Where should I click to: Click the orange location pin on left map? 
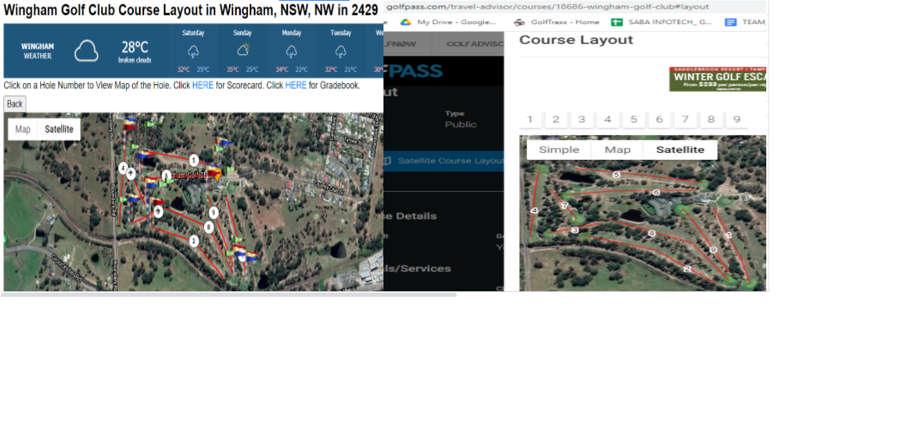(x=218, y=176)
